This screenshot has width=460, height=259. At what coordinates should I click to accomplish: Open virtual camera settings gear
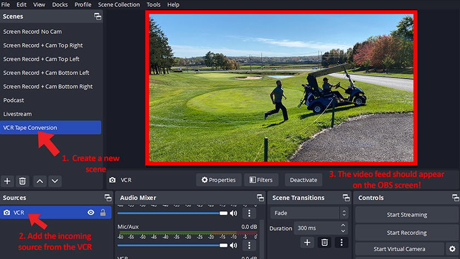coord(452,249)
